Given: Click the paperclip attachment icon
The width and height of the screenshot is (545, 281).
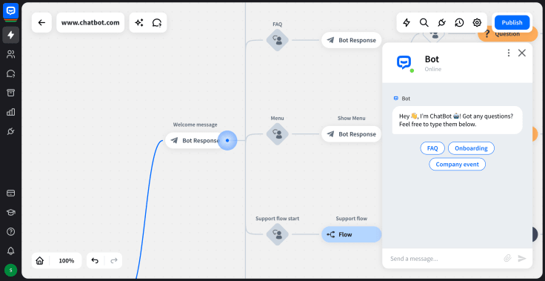Looking at the screenshot, I should coord(507,258).
